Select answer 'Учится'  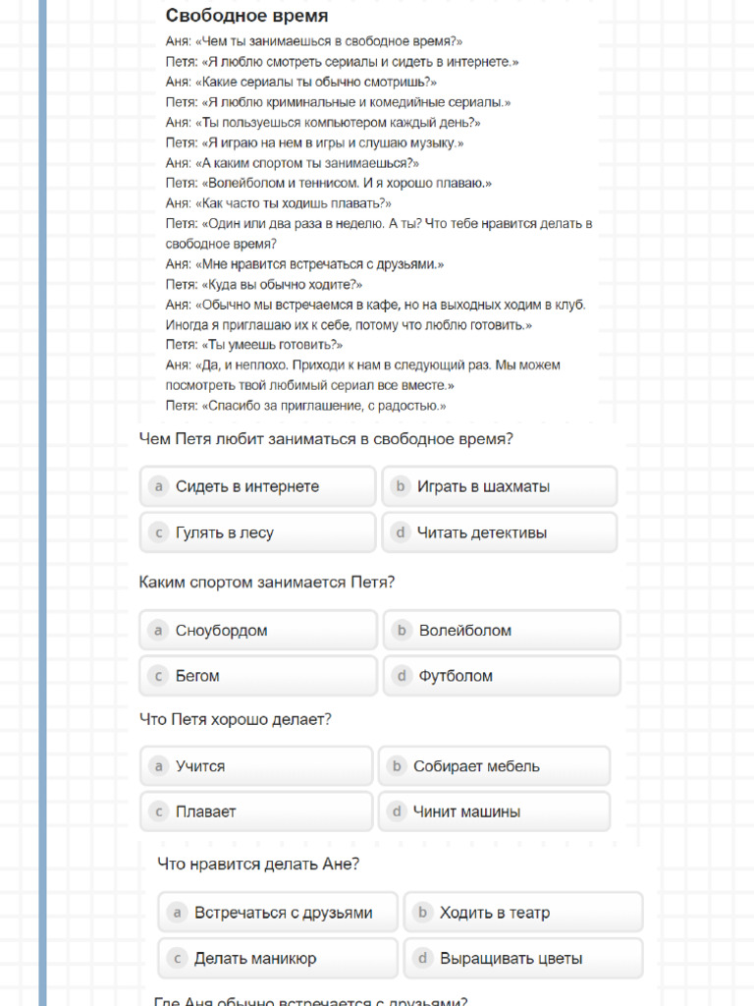click(255, 766)
